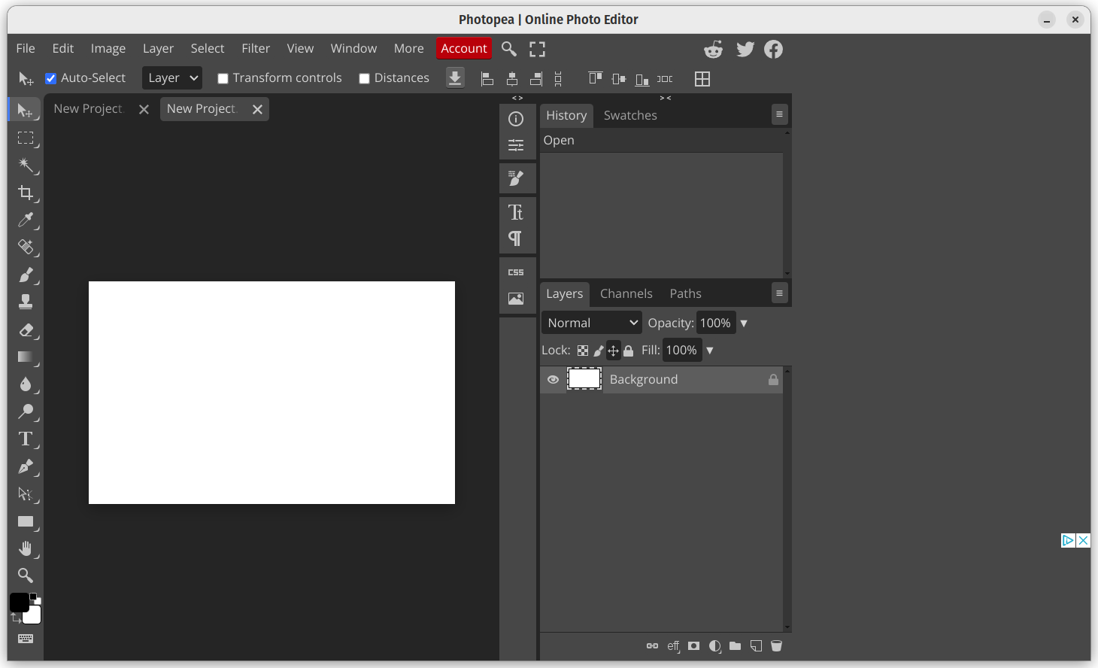Expand the Fill slider arrow
The height and width of the screenshot is (668, 1098).
click(710, 351)
